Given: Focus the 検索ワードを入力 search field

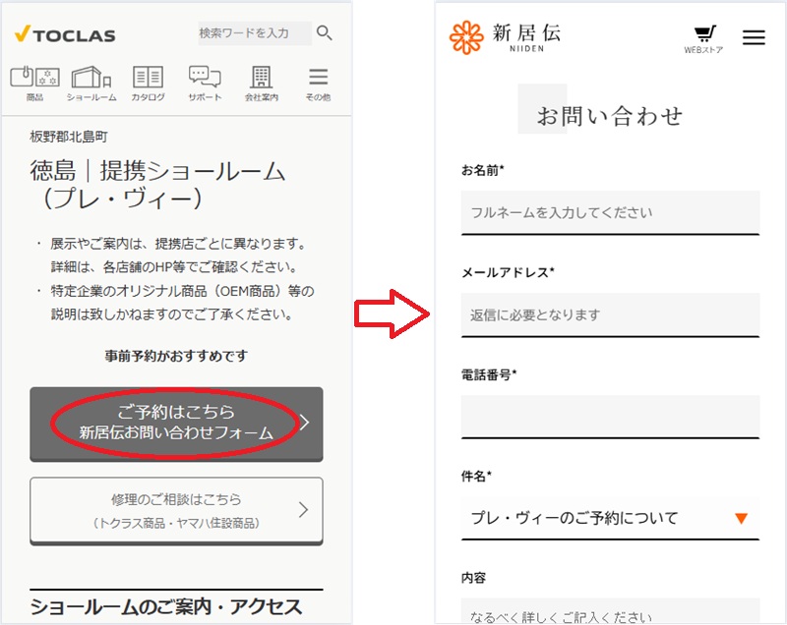Looking at the screenshot, I should (x=255, y=33).
